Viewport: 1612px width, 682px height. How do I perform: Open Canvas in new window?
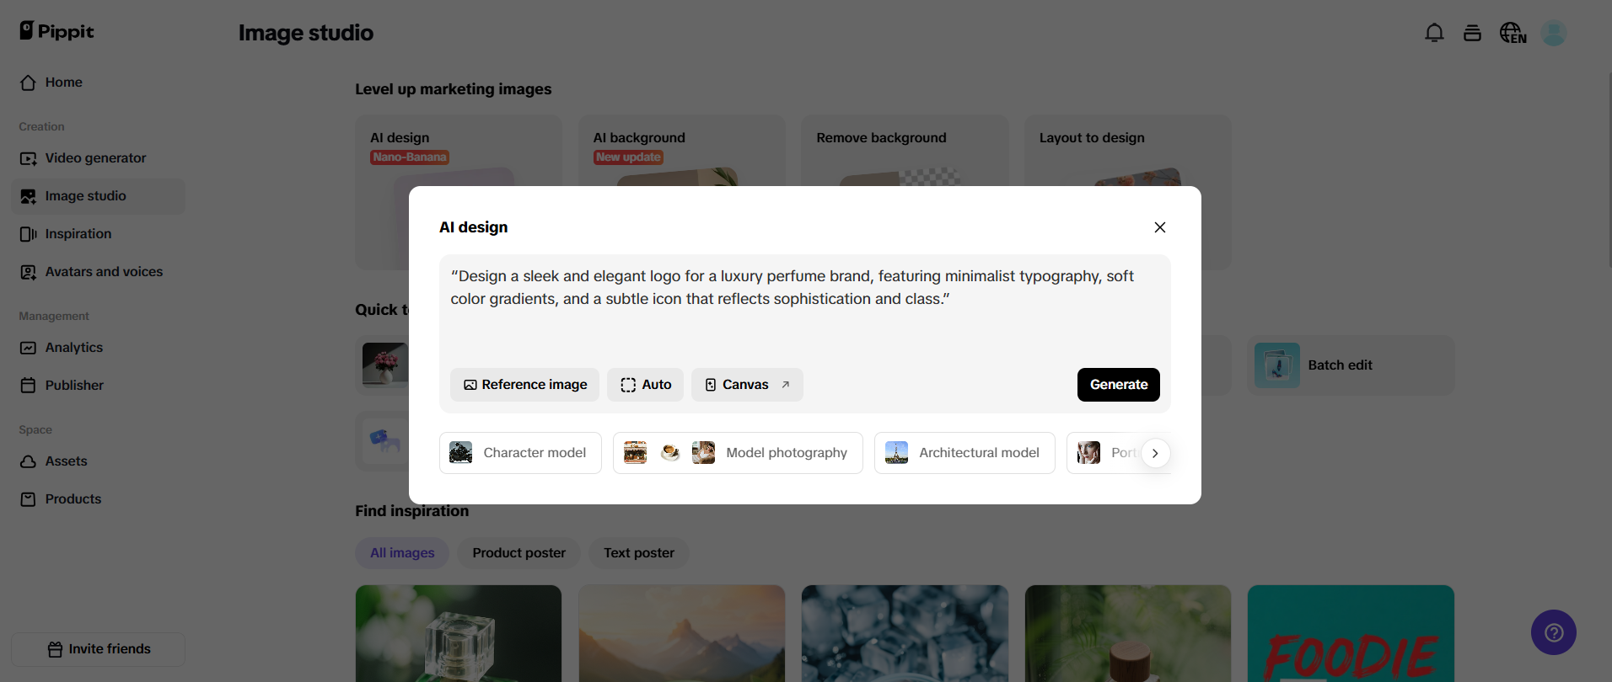click(x=747, y=385)
